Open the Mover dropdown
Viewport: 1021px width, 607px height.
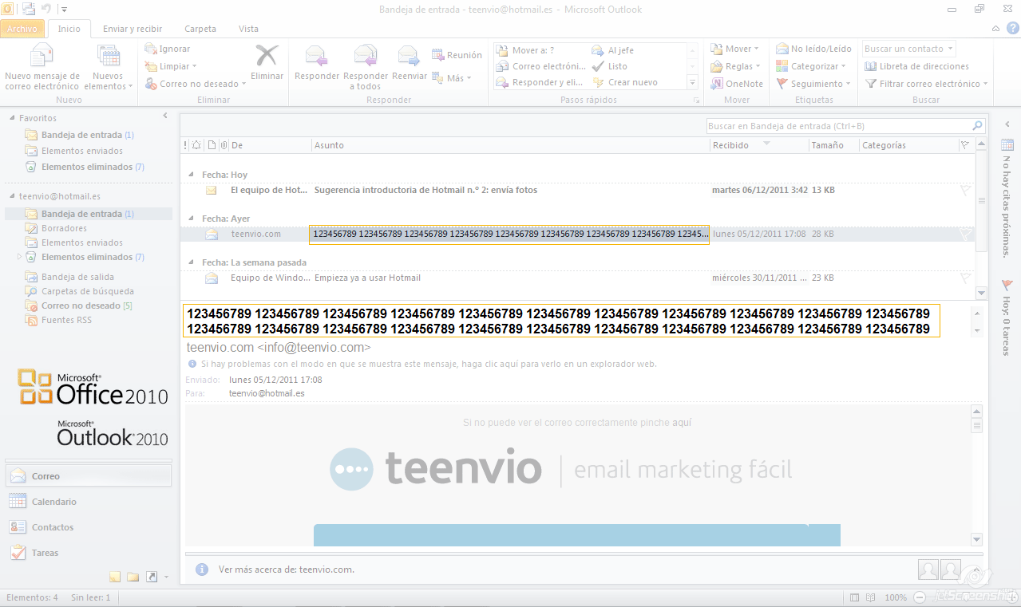tap(735, 49)
